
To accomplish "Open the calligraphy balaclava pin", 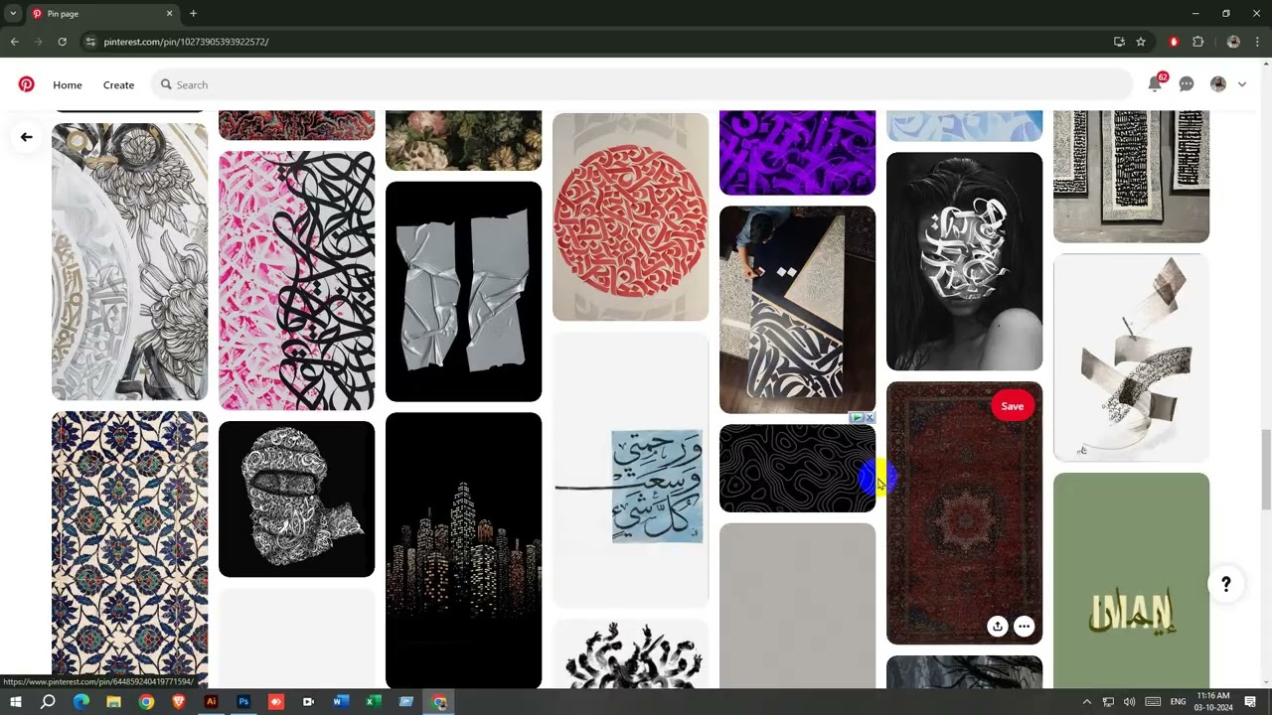I will 296,499.
